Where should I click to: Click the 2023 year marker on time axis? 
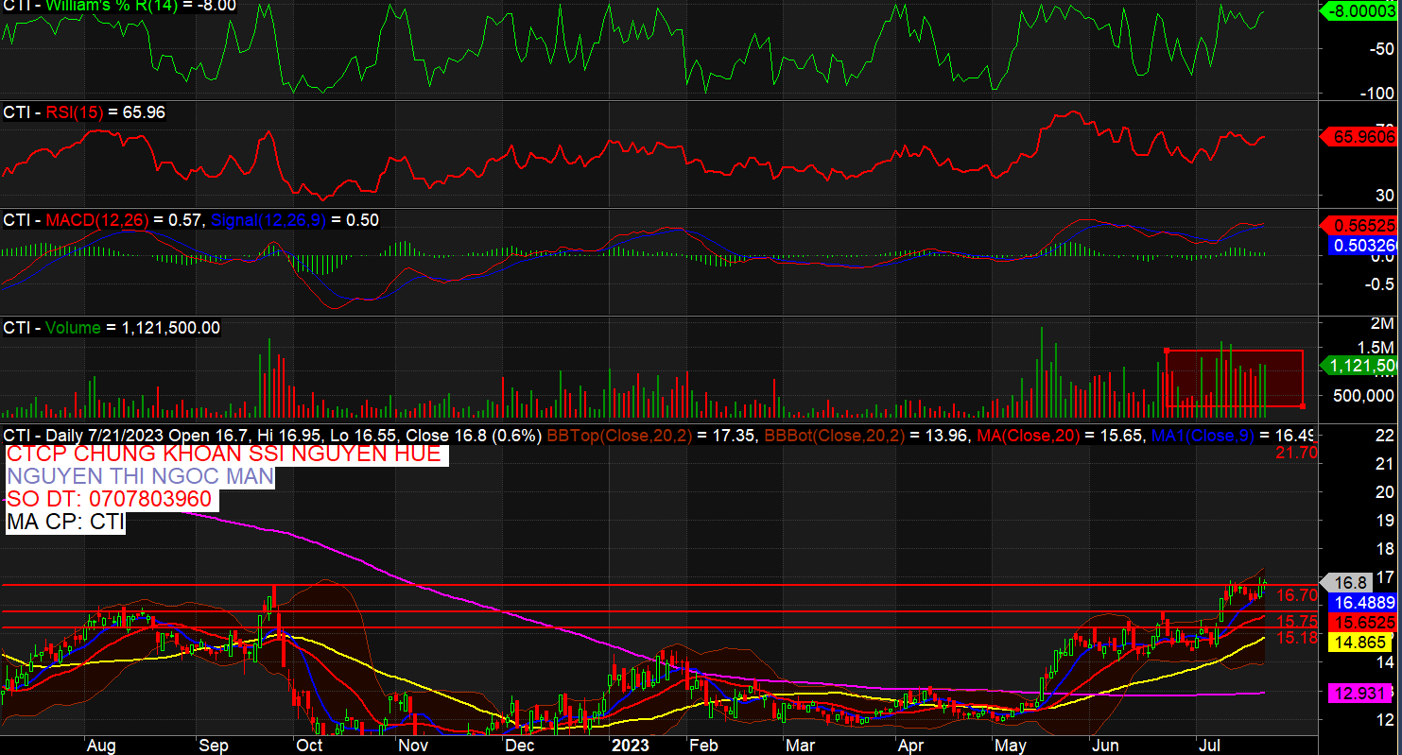tap(630, 745)
